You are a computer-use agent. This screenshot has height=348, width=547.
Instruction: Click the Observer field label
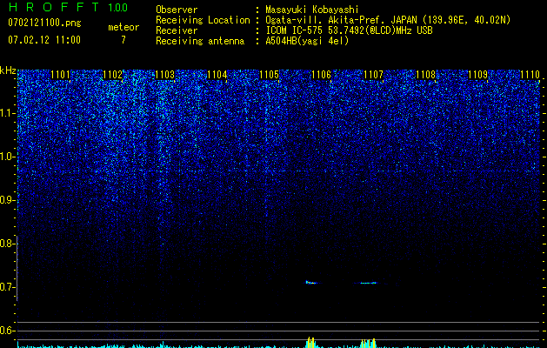(177, 10)
